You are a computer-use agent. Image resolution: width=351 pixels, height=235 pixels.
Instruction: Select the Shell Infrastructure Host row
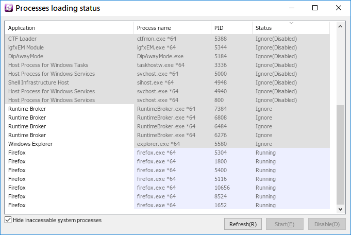168,82
